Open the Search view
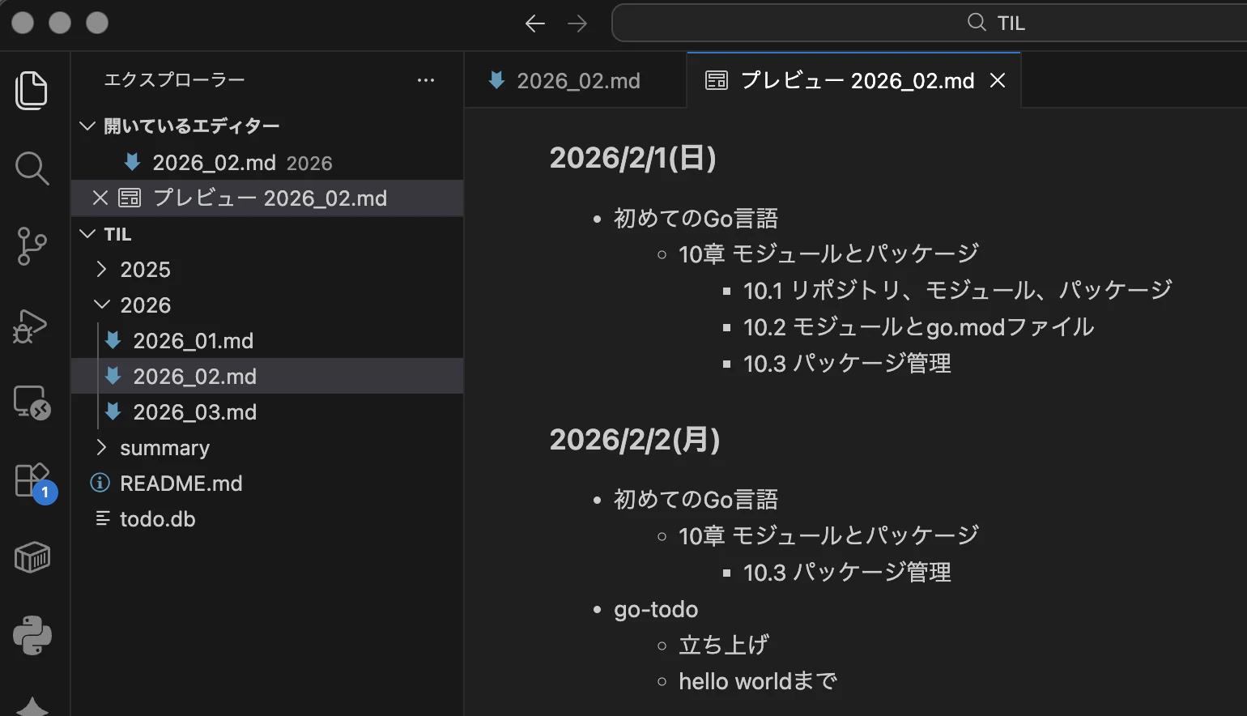 coord(32,168)
